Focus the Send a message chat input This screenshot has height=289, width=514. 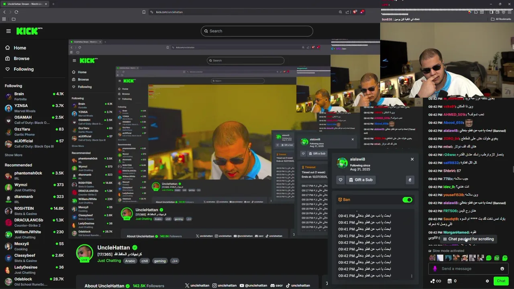pyautogui.click(x=468, y=269)
